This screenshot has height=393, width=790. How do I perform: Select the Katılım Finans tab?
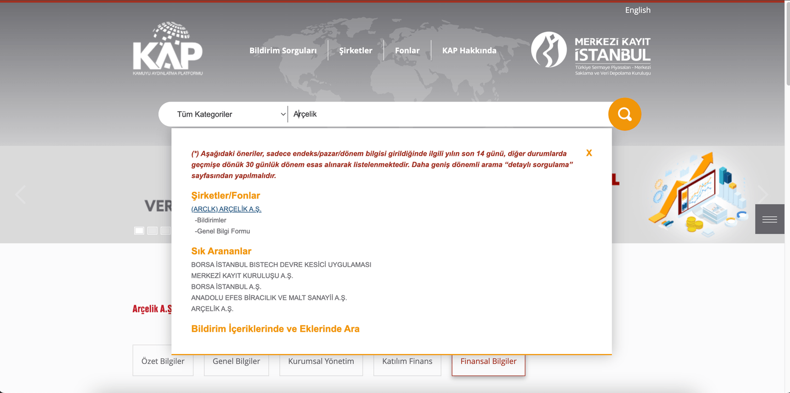pyautogui.click(x=407, y=361)
